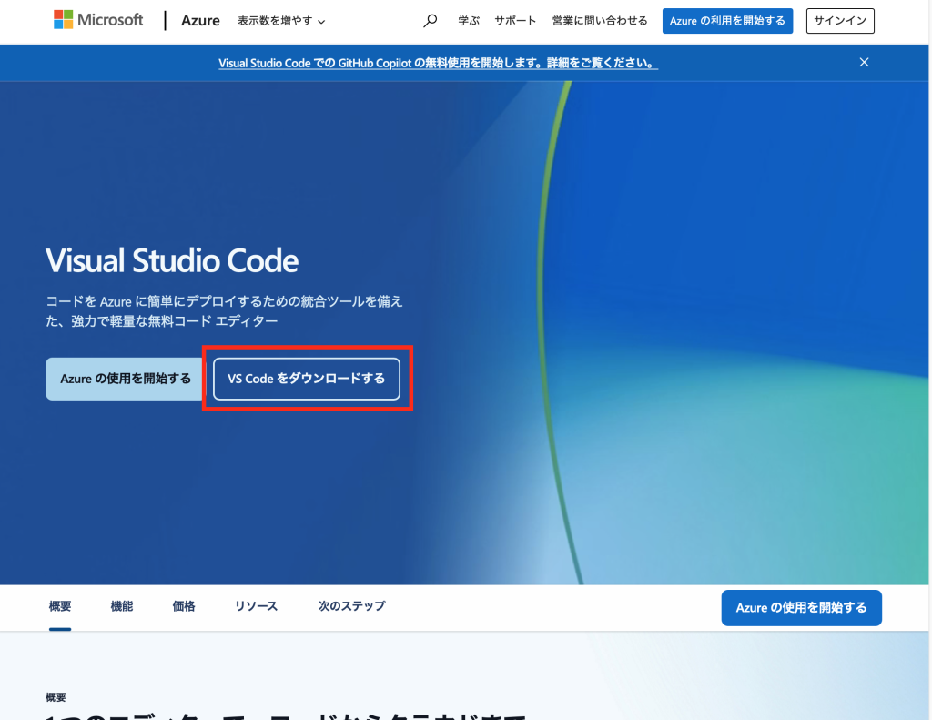Screen dimensions: 932x720
Task: Switch to the 概要 tab
Action: coord(60,606)
